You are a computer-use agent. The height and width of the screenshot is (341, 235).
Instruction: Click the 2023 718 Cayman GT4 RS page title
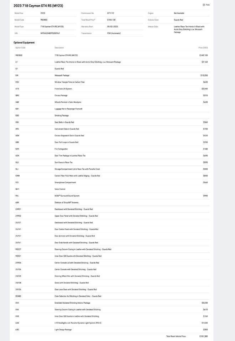click(x=38, y=6)
